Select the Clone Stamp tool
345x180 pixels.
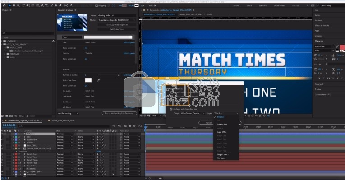click(x=56, y=5)
